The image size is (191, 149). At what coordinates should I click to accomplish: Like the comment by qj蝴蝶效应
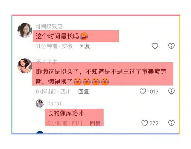coord(155,46)
